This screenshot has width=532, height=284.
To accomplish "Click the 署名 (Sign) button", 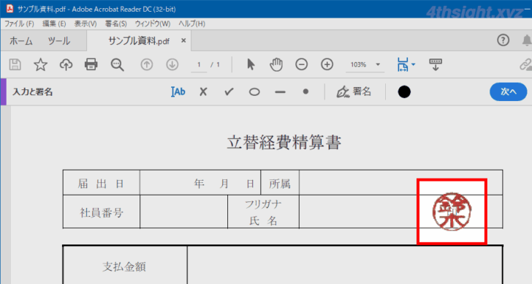I will (x=354, y=91).
